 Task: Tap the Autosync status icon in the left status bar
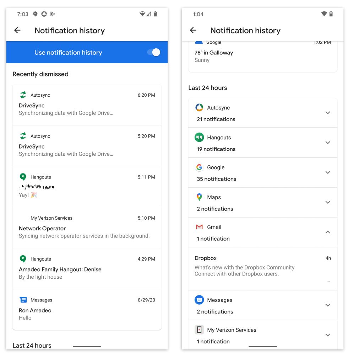44,14
